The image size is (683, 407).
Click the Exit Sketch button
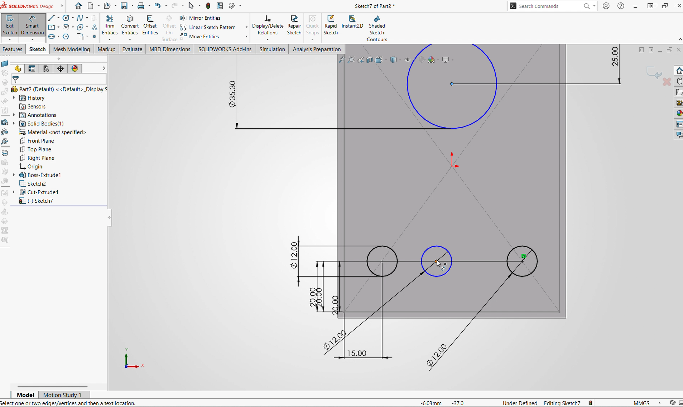(x=10, y=25)
